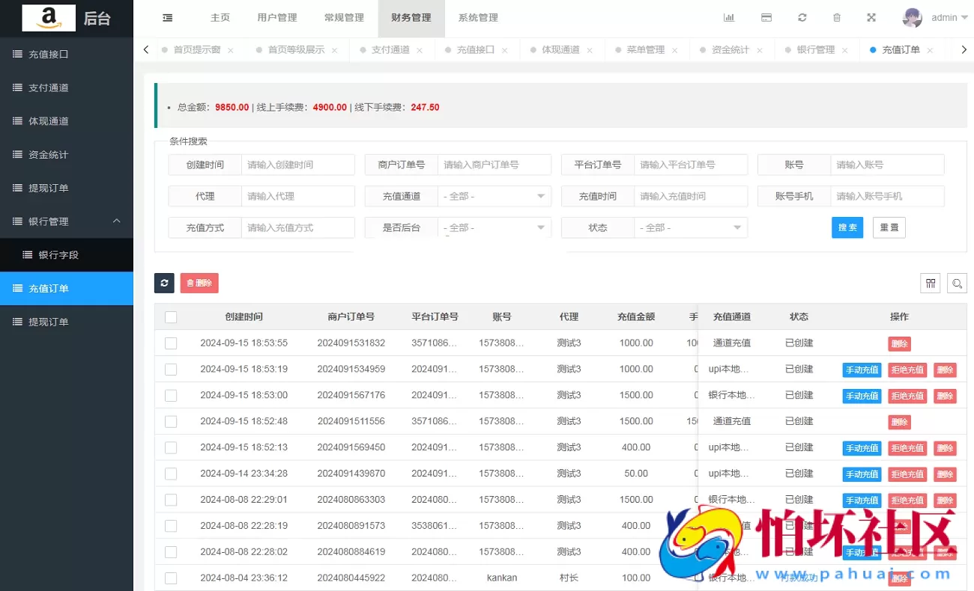Click the table refresh icon above the order list
974x591 pixels.
pos(164,283)
